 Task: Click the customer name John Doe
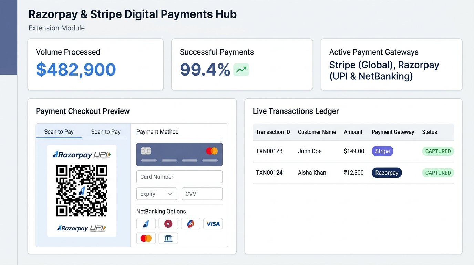point(310,151)
